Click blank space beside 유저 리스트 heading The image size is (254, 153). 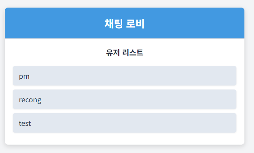[x=186, y=53]
